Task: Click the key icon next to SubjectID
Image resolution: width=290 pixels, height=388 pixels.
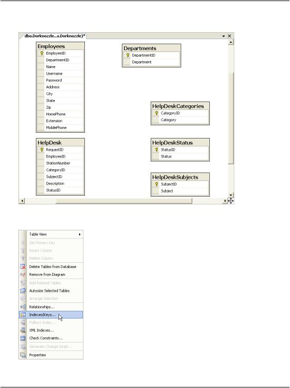Action: (x=157, y=184)
